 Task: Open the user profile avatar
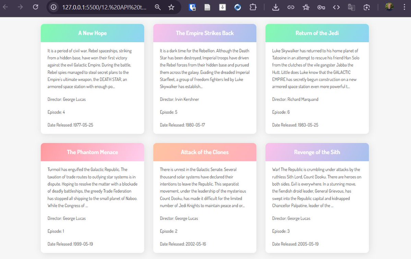389,7
